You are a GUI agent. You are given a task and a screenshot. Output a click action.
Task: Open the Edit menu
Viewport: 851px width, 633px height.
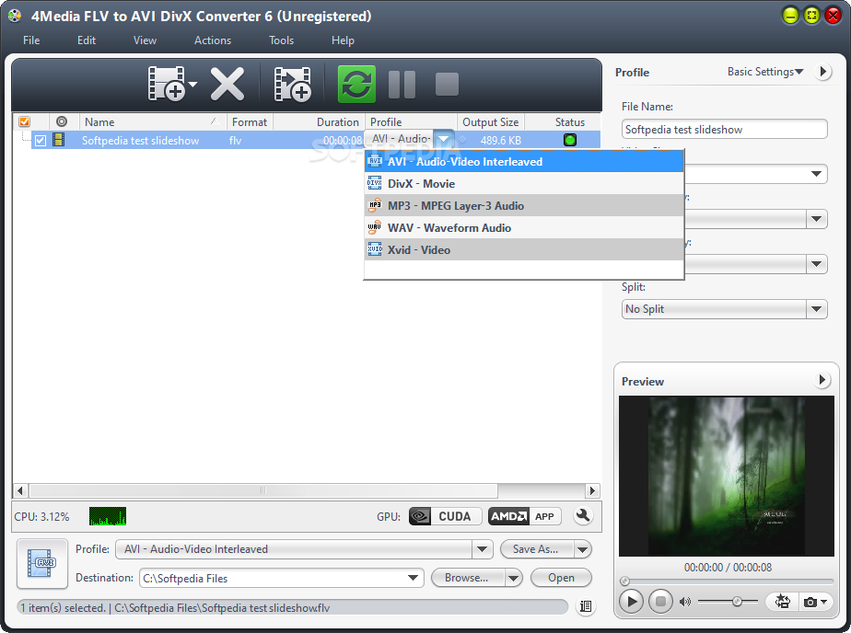tap(87, 40)
